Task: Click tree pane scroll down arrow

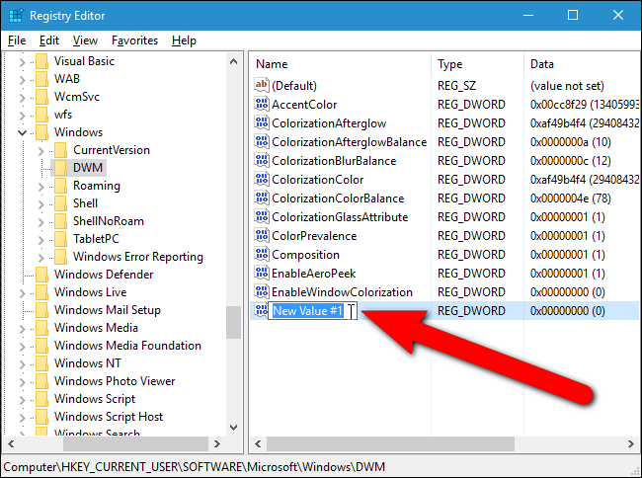Action: click(233, 428)
